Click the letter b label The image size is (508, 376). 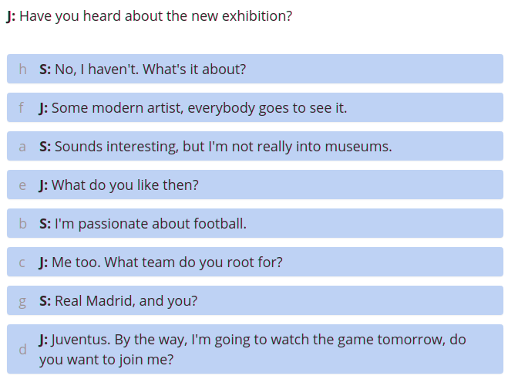click(x=22, y=224)
